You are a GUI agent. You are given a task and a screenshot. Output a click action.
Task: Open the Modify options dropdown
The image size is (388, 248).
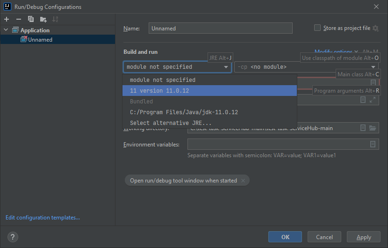[x=336, y=51]
